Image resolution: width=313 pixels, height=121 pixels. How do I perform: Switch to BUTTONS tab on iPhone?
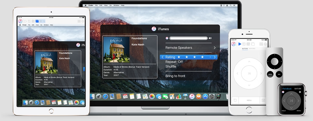click(x=245, y=49)
